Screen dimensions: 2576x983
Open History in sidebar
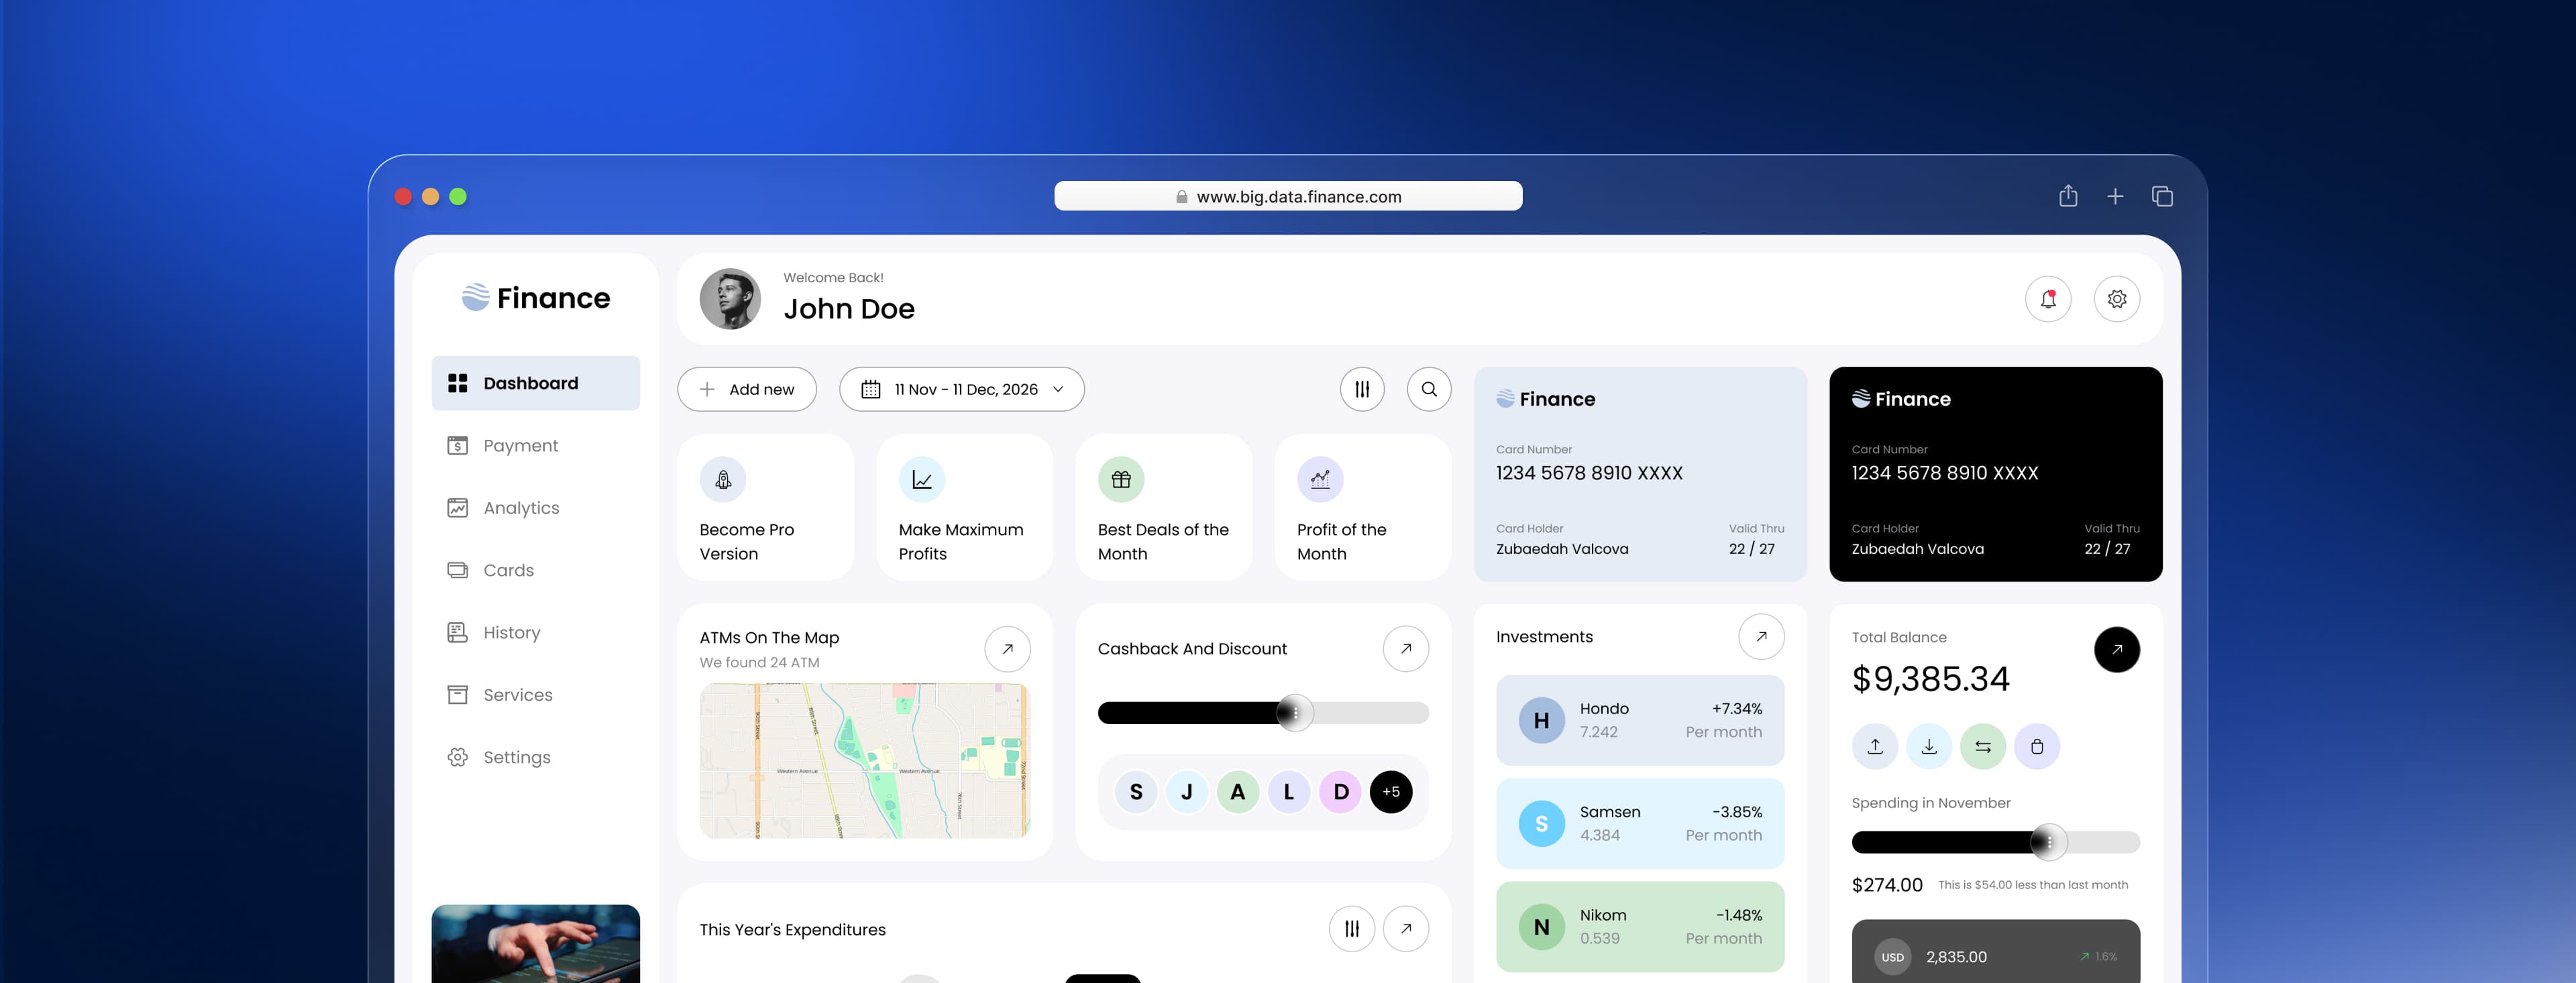[x=536, y=633]
